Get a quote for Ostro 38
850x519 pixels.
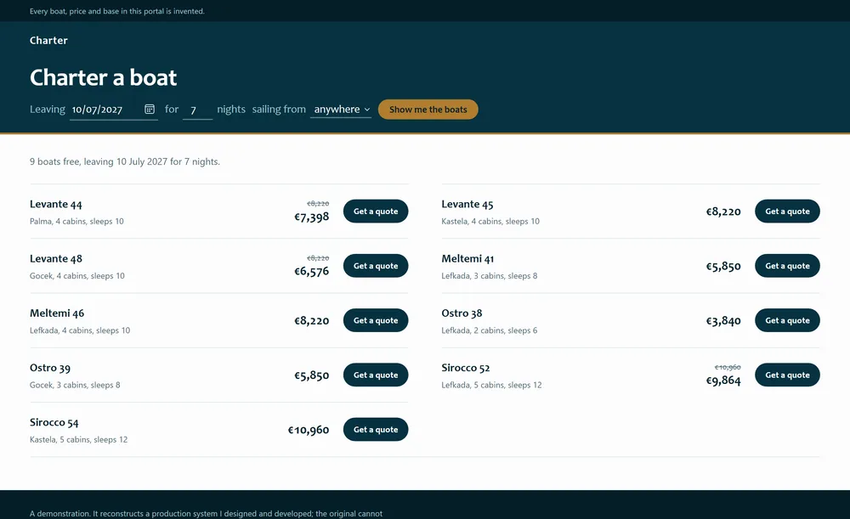click(787, 321)
